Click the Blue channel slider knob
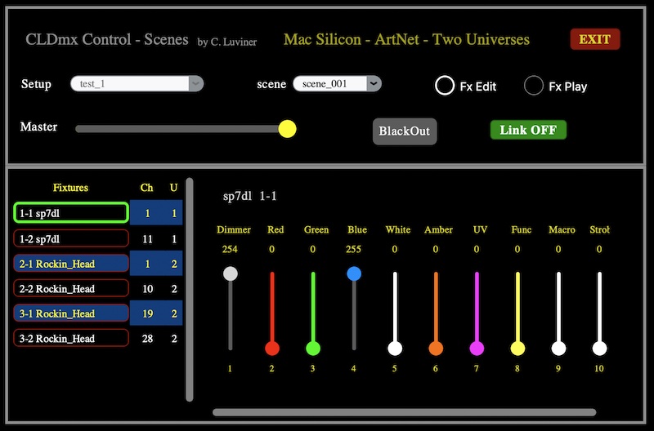Screen dimensions: 654x431 click(354, 273)
